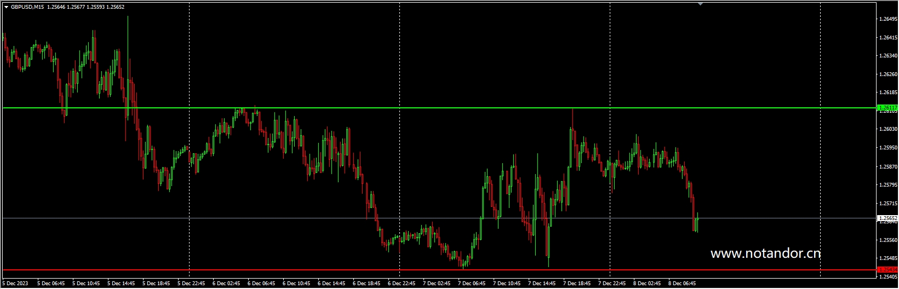This screenshot has width=899, height=289.
Task: Click the 1.26030 price scale label
Action: click(x=888, y=129)
